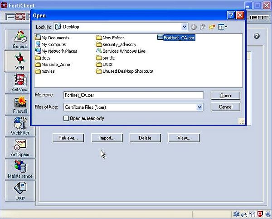This screenshot has height=219, width=272.
Task: Select My Network Places
Action: (56, 51)
